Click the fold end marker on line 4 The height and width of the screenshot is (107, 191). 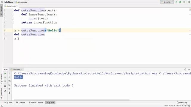[x=13, y=23]
